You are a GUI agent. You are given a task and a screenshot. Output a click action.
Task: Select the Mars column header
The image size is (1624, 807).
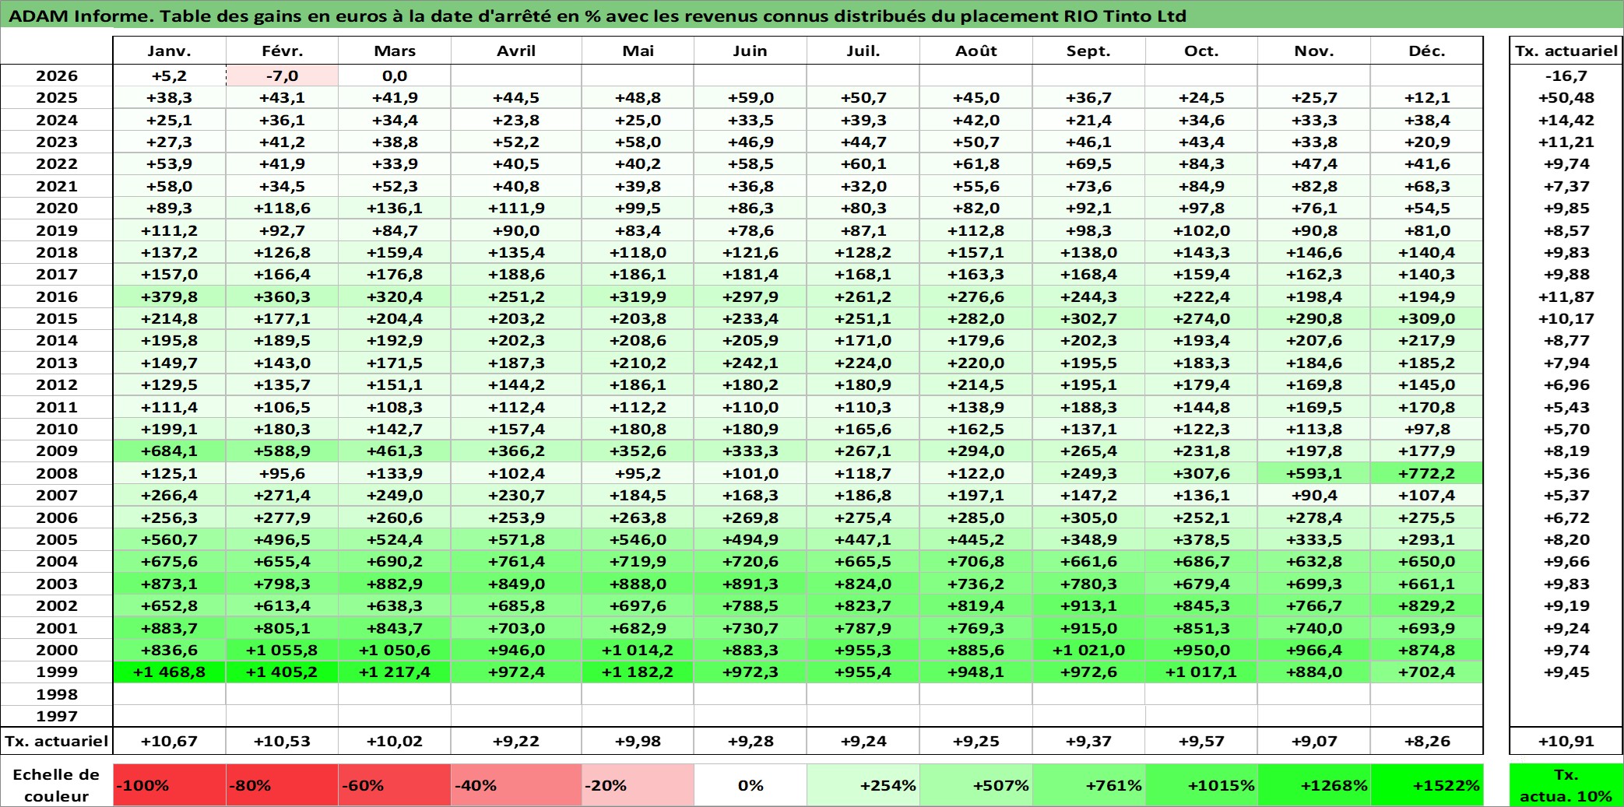[x=395, y=51]
